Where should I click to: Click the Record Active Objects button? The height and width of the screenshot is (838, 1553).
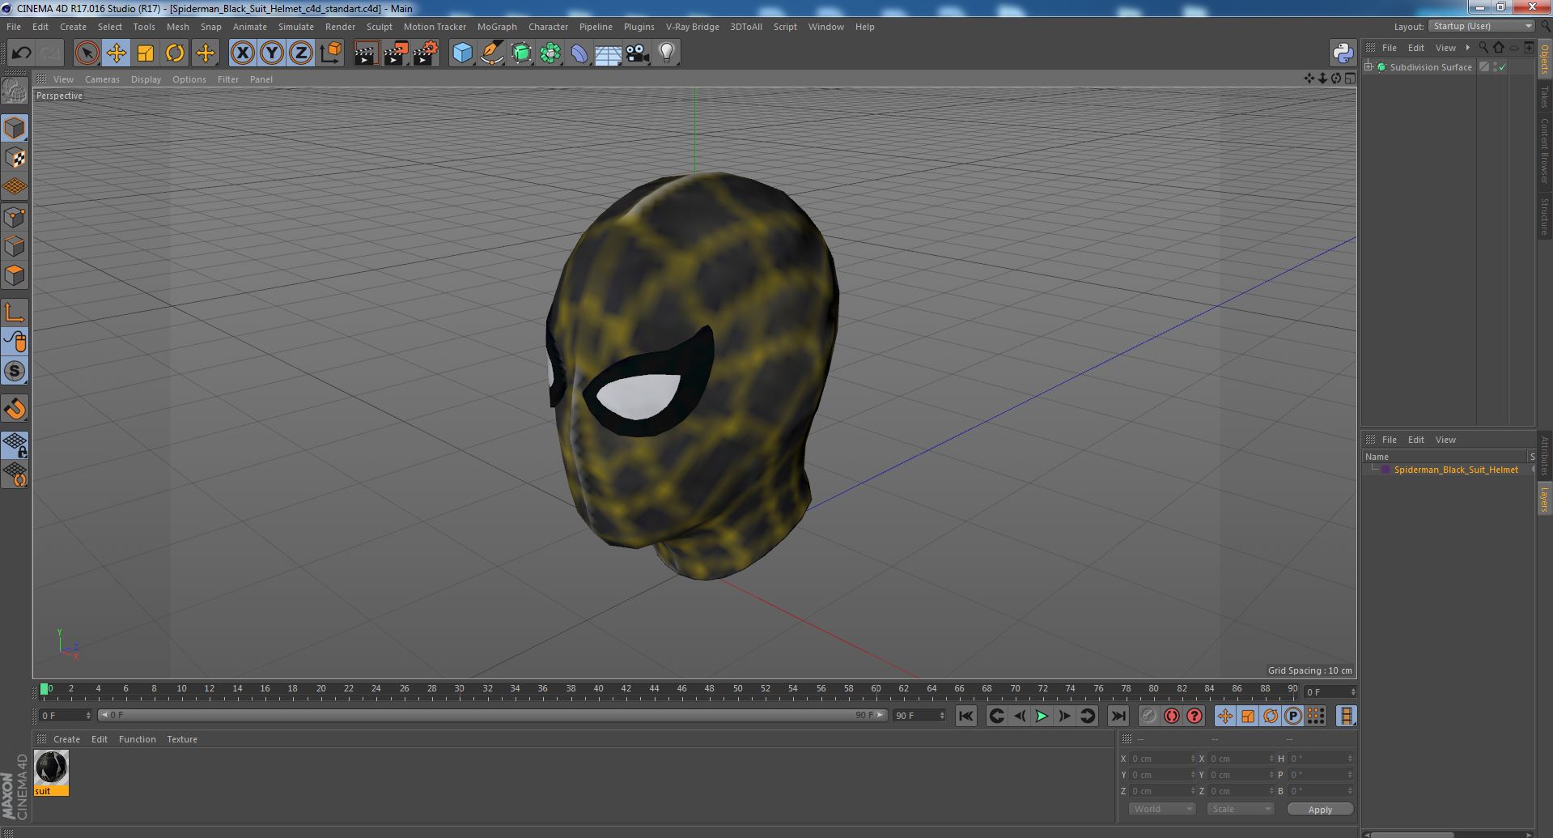coord(1148,716)
